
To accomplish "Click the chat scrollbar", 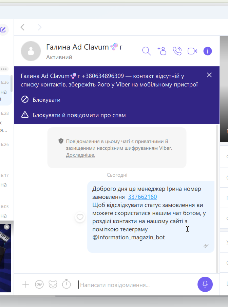I will [x=217, y=199].
